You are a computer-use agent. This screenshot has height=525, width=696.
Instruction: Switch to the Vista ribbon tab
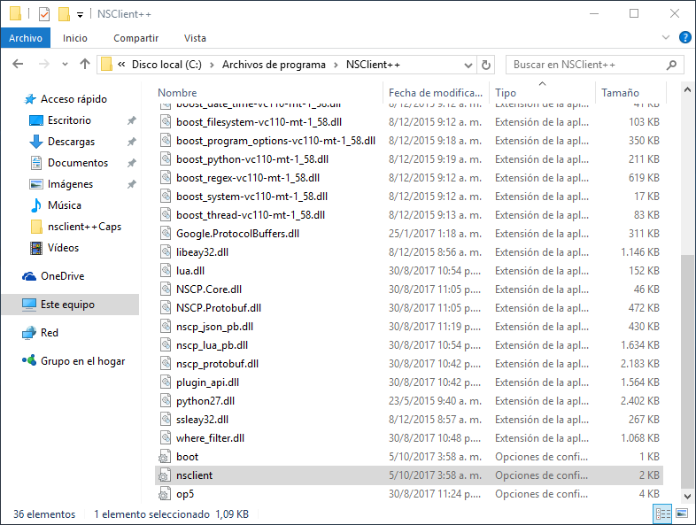(195, 38)
